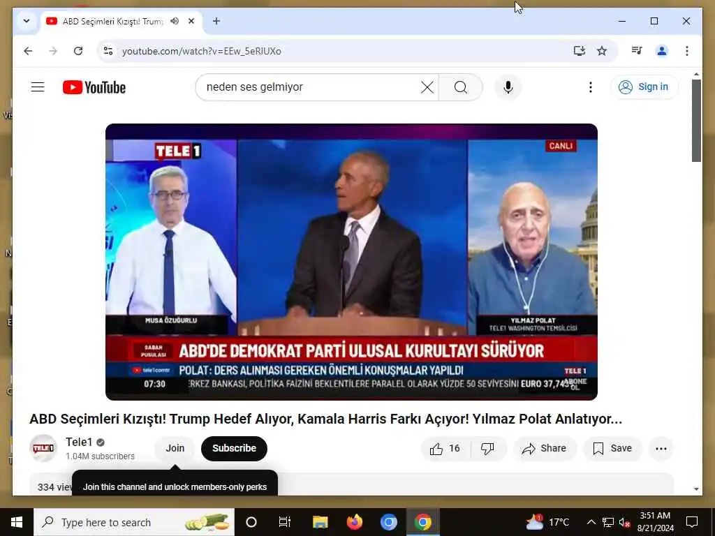Save the video to a playlist
This screenshot has height=536, width=715.
pos(612,449)
